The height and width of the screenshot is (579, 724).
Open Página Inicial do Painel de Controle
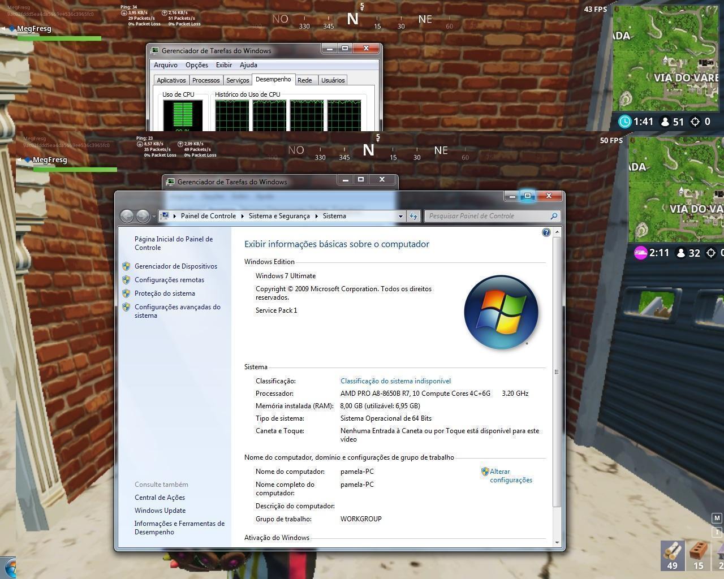[x=174, y=243]
